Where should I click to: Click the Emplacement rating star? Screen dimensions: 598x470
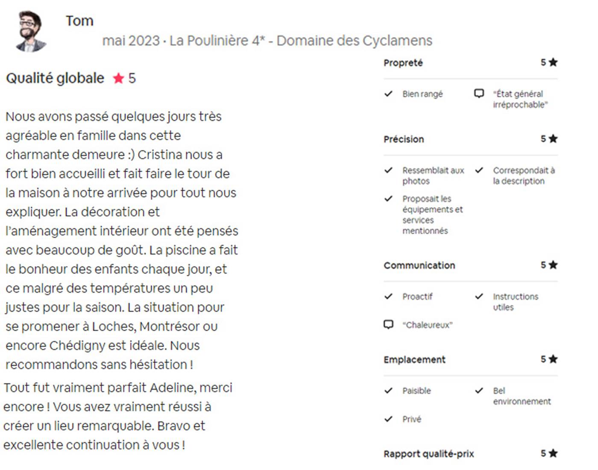(x=553, y=359)
